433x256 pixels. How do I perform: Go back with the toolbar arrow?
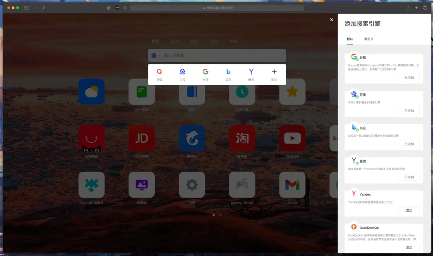(x=36, y=8)
